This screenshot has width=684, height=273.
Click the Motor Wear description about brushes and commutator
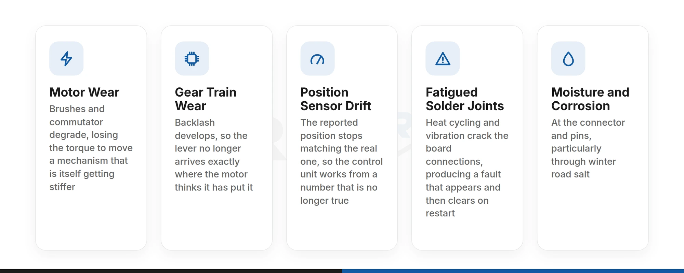point(91,148)
